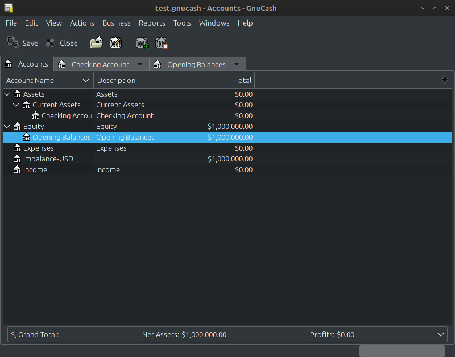Click bank icon beside Income row
Viewport: 455px width, 357px height.
(x=18, y=169)
